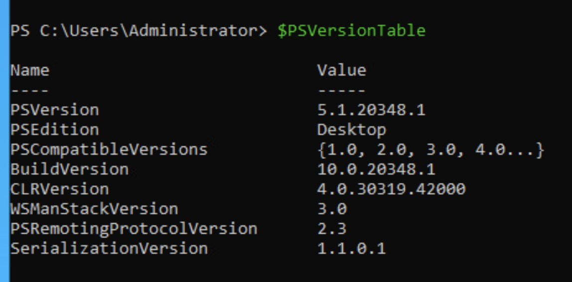Select the CLRVersion row name
The image size is (572, 282).
pyautogui.click(x=59, y=189)
